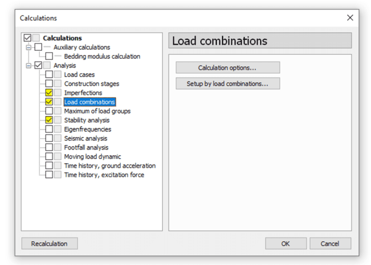Select Maximum of load groups item
The height and width of the screenshot is (265, 371).
click(x=97, y=111)
